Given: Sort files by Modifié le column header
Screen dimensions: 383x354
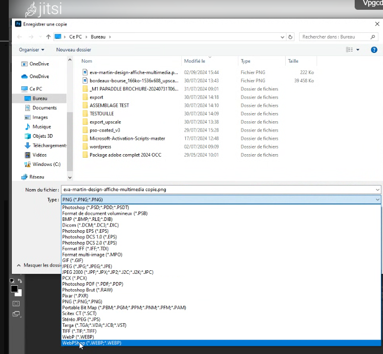Looking at the screenshot, I should coord(195,61).
